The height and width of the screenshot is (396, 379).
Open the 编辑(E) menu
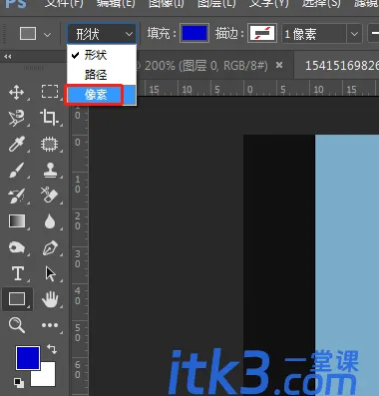click(116, 3)
